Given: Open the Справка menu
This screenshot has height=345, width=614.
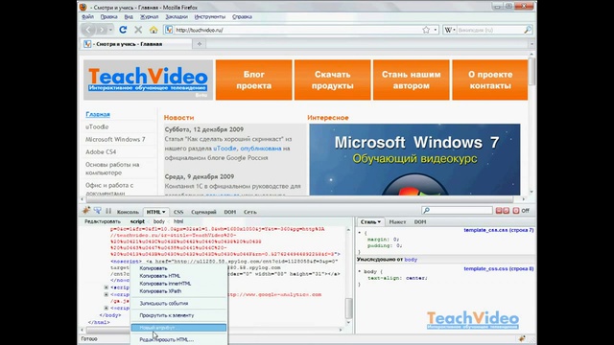Looking at the screenshot, I should click(x=242, y=17).
